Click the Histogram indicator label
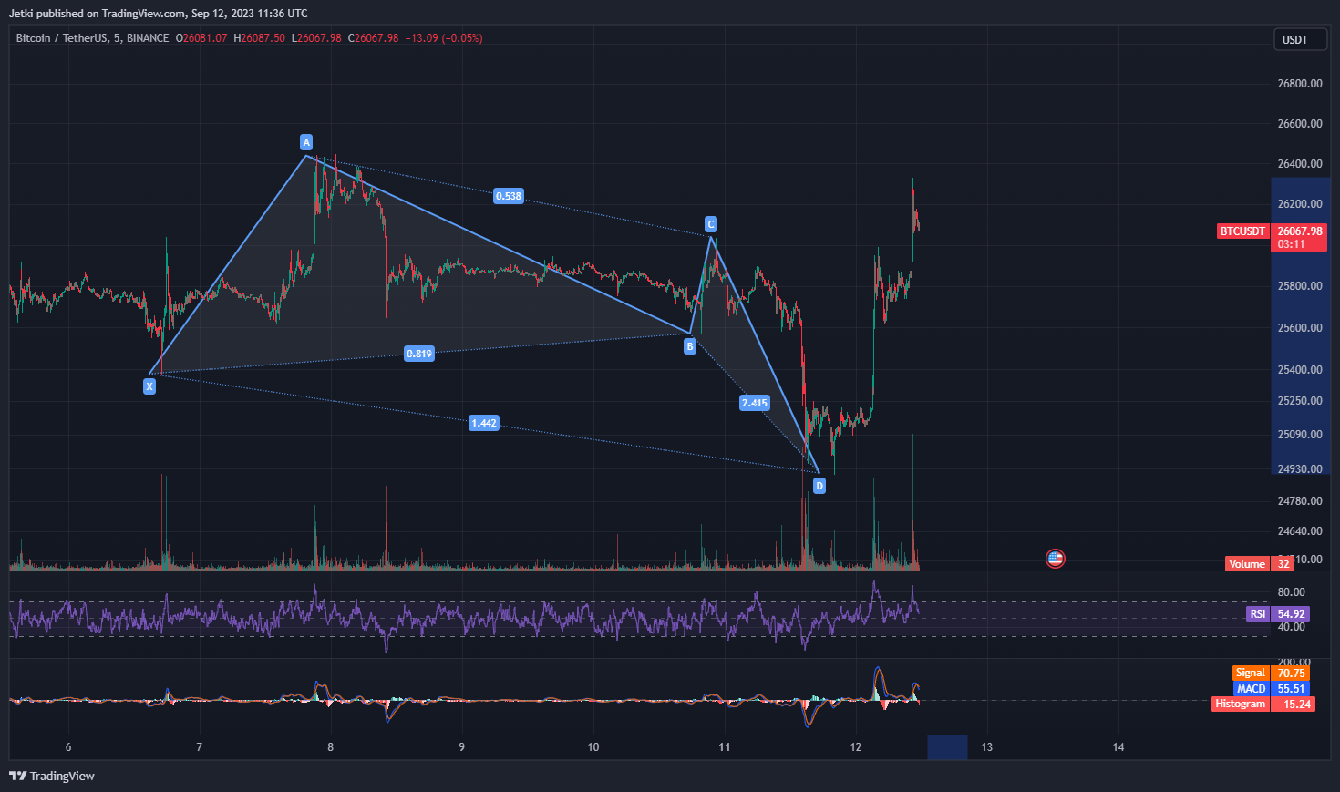 coord(1241,704)
